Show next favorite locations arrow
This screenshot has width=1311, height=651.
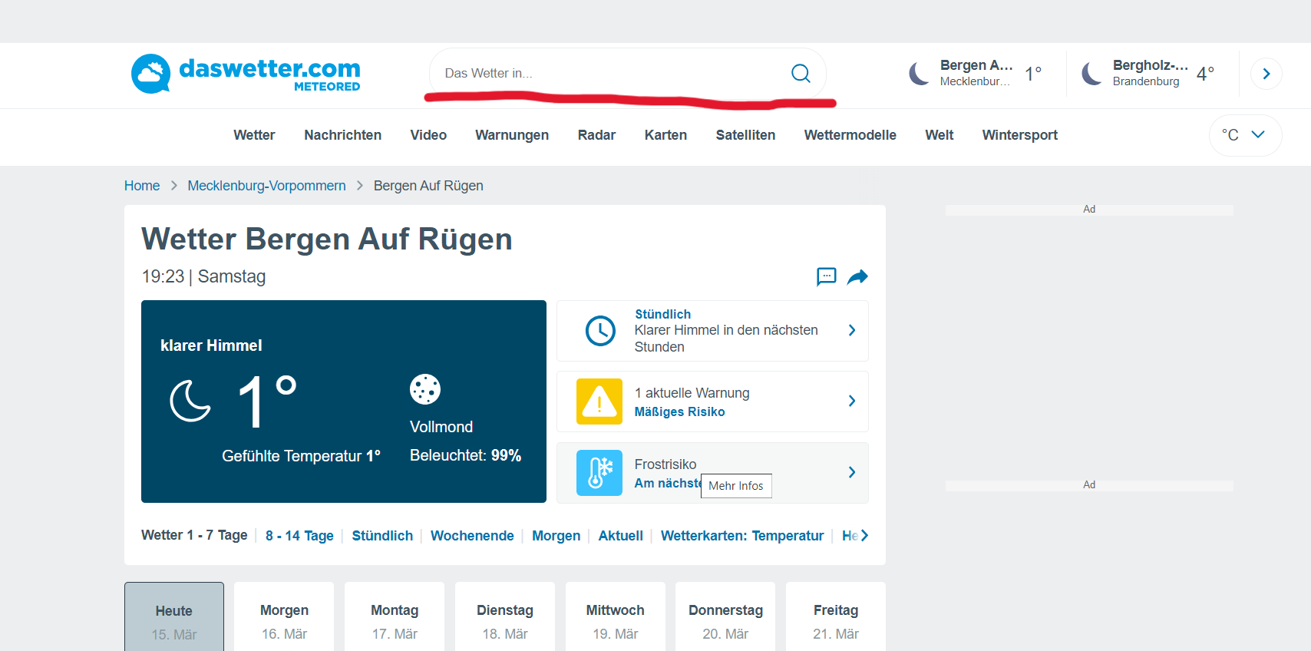click(1266, 74)
